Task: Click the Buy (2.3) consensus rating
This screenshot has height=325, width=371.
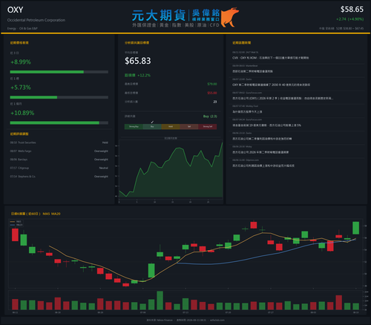Action: click(x=210, y=116)
